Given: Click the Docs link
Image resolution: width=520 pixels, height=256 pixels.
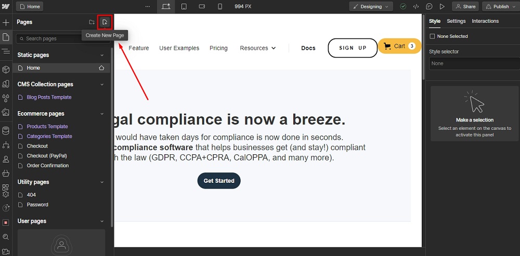Looking at the screenshot, I should click(x=308, y=48).
